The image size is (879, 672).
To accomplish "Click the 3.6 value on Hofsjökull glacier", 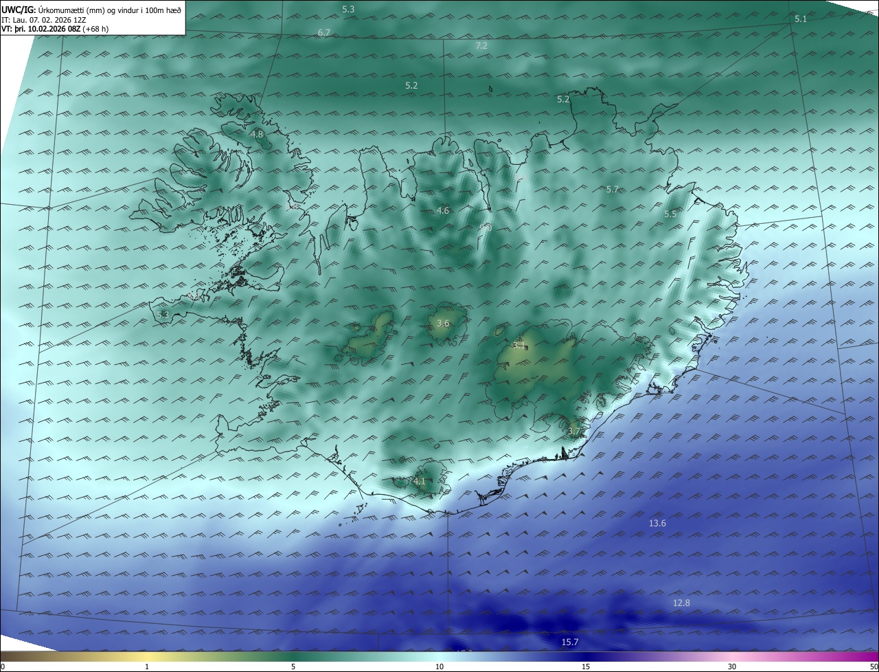I will (x=443, y=323).
